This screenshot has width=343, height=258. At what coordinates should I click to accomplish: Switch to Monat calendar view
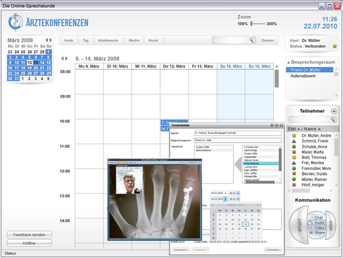153,41
